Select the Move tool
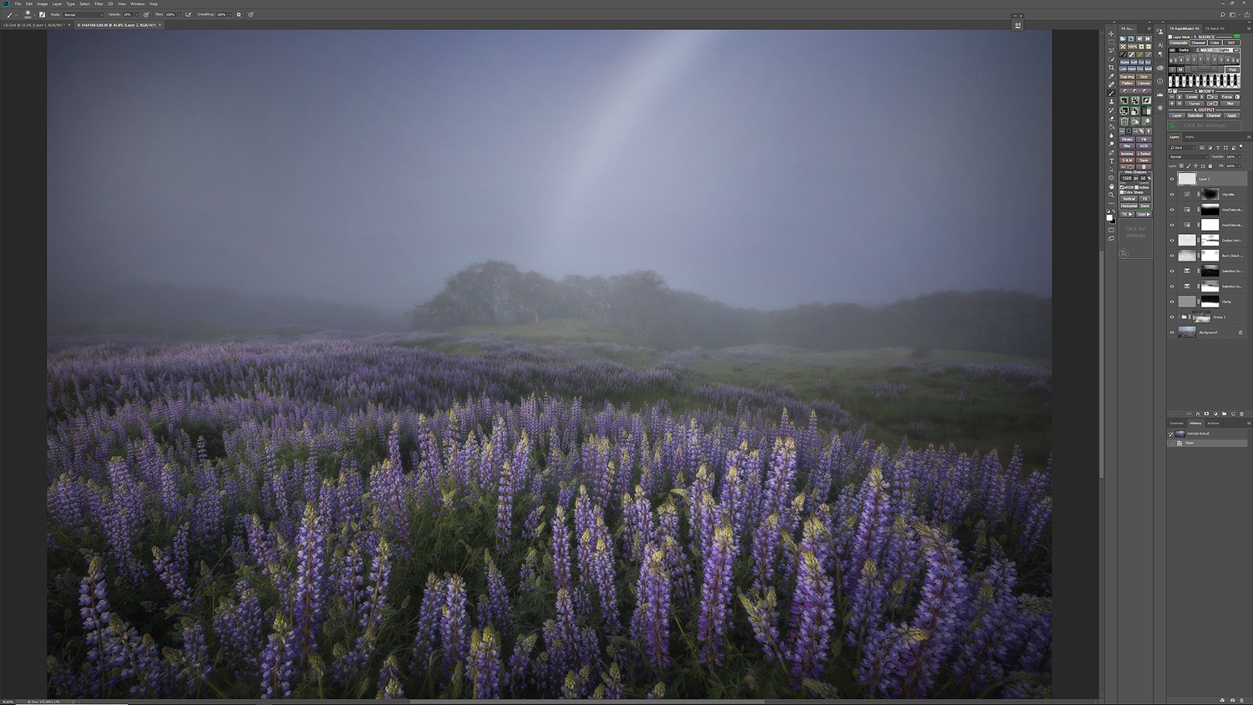1253x705 pixels. 1111,33
